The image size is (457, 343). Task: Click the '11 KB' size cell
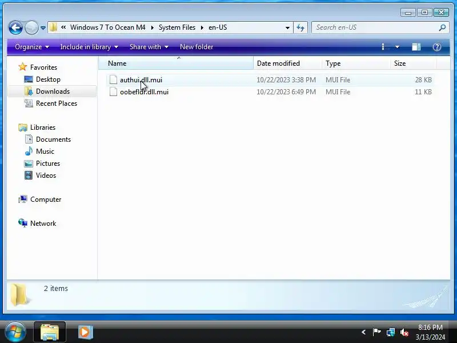[423, 92]
